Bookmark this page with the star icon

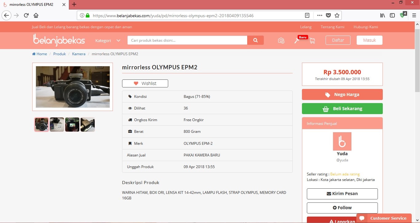(x=337, y=15)
